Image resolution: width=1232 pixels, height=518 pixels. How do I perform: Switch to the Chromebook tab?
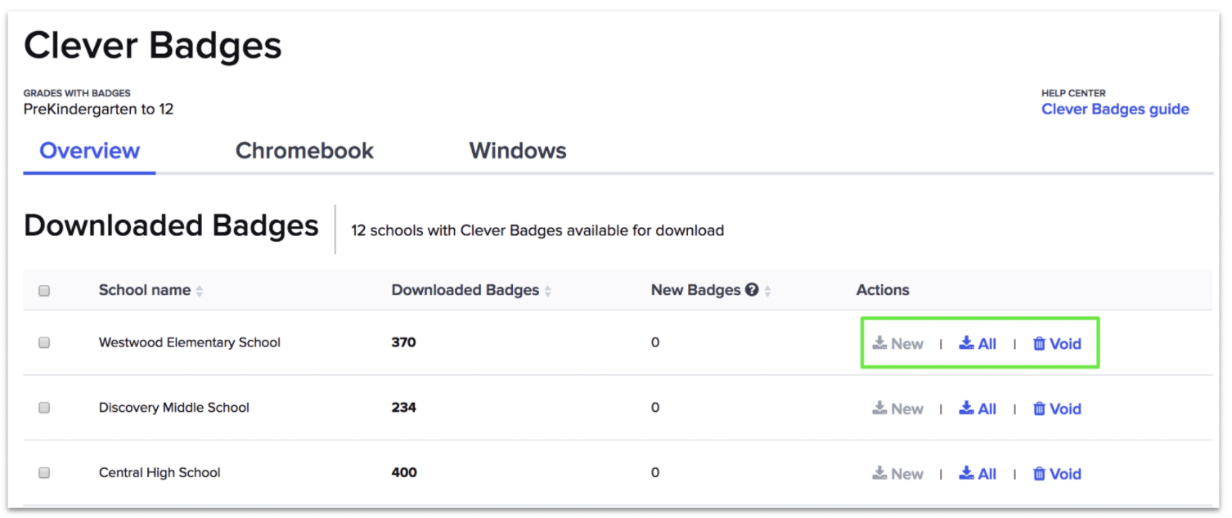tap(304, 150)
